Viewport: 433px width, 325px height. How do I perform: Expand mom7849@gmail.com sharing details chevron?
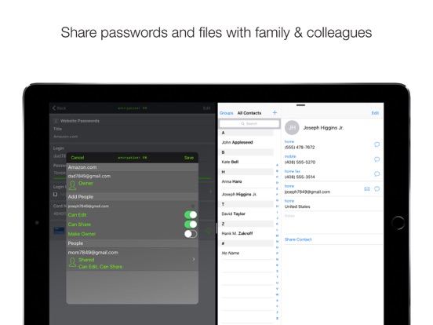click(194, 259)
